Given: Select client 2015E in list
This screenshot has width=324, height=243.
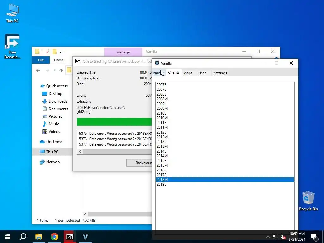Looking at the screenshot, I should [x=225, y=161].
